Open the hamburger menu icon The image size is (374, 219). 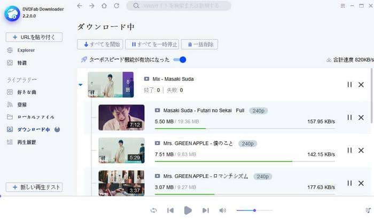pyautogui.click(x=343, y=6)
